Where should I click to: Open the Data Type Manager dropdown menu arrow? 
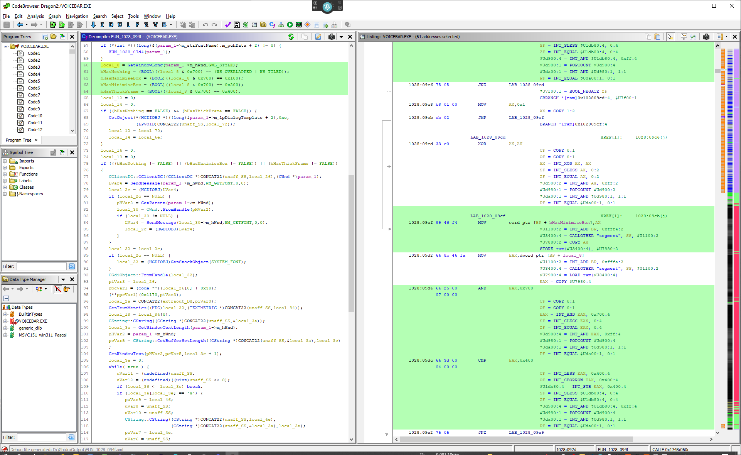click(63, 279)
